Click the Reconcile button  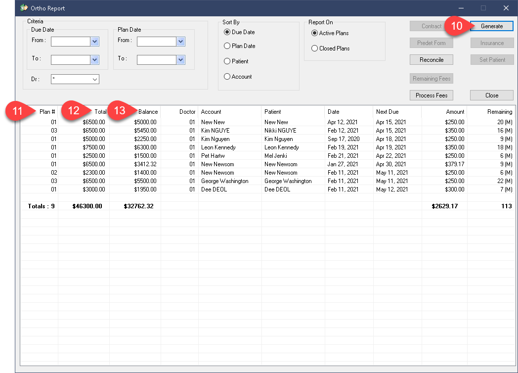[432, 60]
